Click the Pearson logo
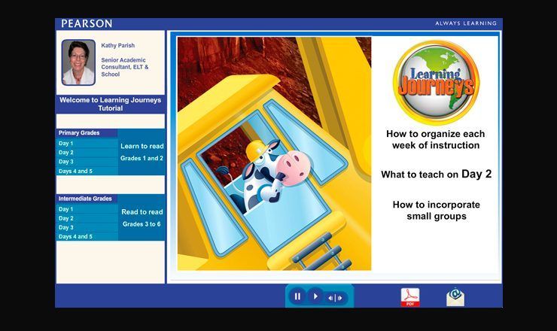Viewport: 557px width, 331px height. 87,23
